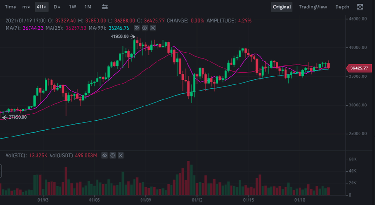Open the technical indicator settings icon
375x205 pixels.
(x=105, y=7)
